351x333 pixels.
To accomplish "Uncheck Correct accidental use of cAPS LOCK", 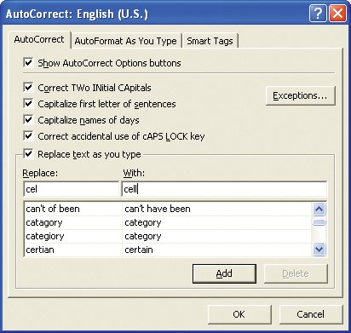I will 28,136.
